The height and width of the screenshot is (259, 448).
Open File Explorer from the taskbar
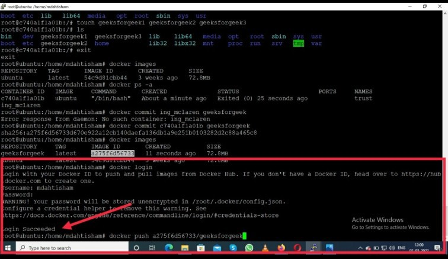tap(185, 248)
